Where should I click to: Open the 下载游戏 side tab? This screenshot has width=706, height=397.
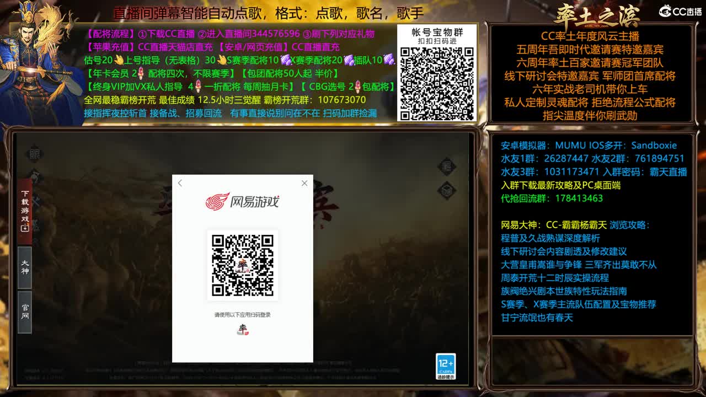[25, 211]
